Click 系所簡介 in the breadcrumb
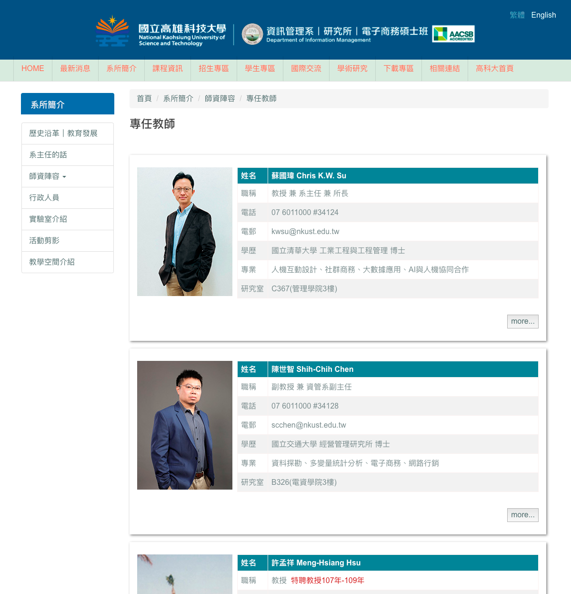Screen dimensions: 571x594 pos(178,99)
